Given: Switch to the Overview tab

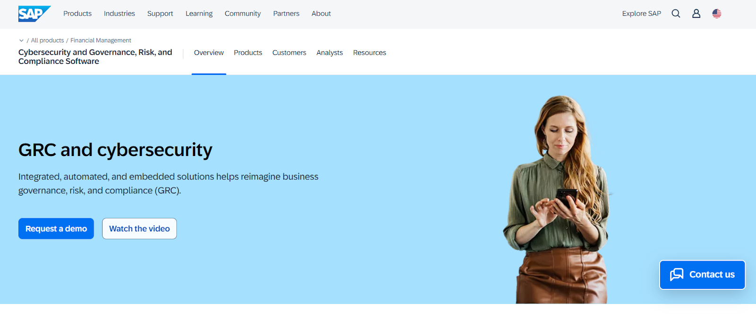Looking at the screenshot, I should [x=209, y=53].
